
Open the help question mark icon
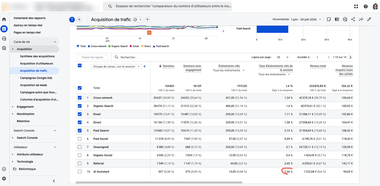click(x=366, y=7)
